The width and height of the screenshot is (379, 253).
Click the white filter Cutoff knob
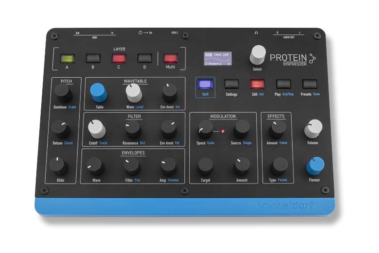click(96, 129)
